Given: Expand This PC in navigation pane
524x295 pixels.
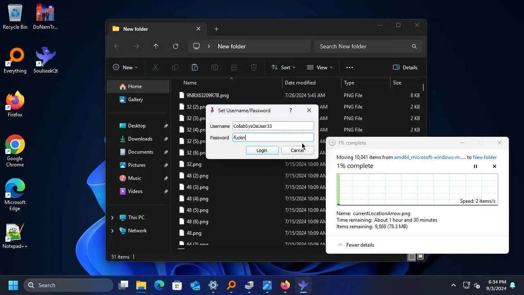Looking at the screenshot, I should pos(113,218).
